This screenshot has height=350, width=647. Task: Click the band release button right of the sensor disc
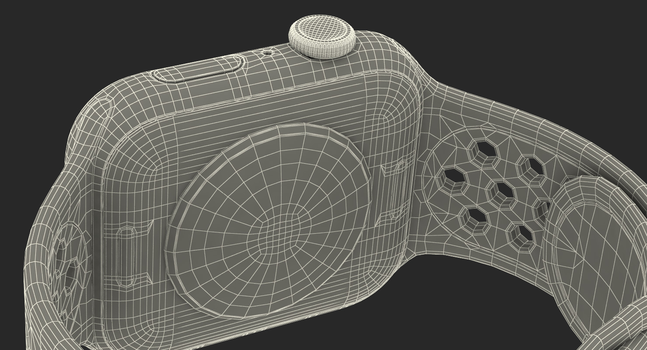[x=399, y=189]
